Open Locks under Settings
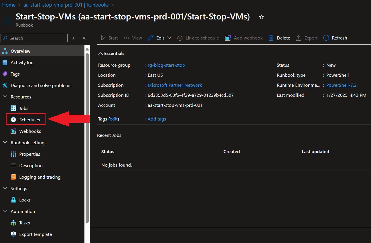This screenshot has height=243, width=371. click(x=25, y=200)
